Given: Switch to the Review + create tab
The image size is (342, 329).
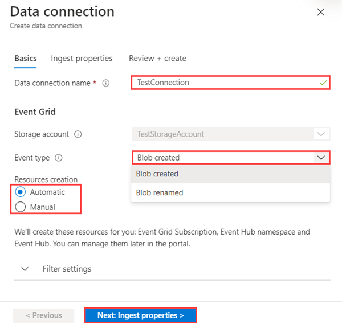Looking at the screenshot, I should pos(157,59).
